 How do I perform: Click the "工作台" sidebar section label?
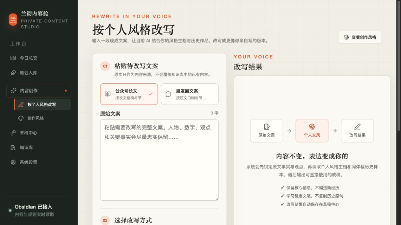18,44
